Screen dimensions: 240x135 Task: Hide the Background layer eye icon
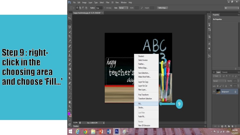coord(214,91)
